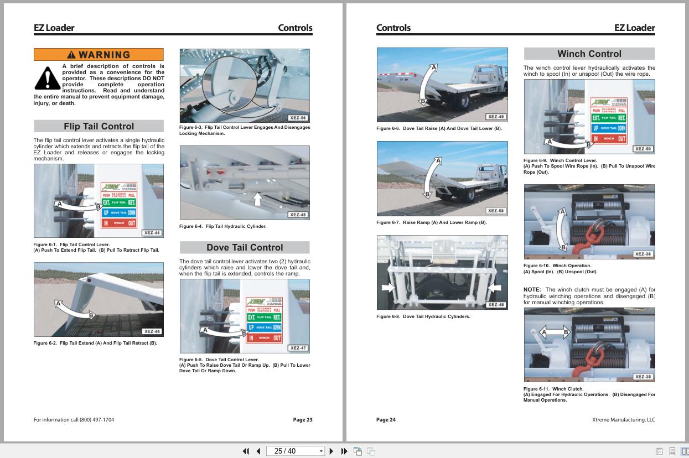Click the previous view icon
This screenshot has height=458, width=689.
[x=358, y=451]
